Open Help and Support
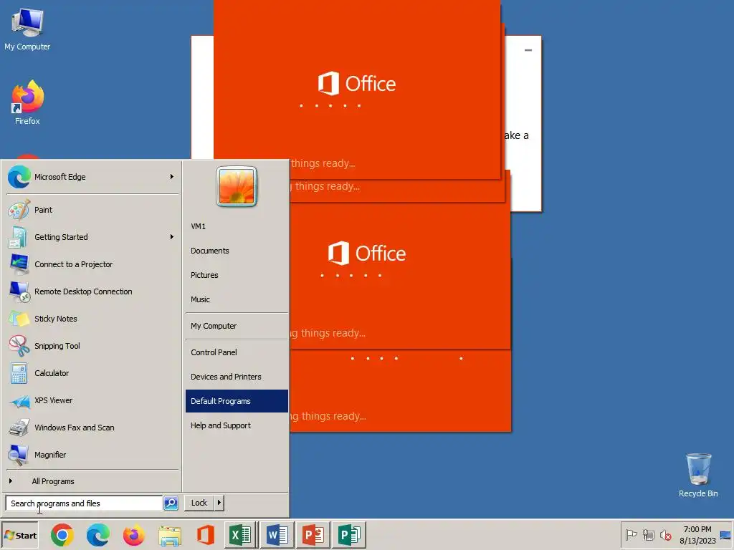The width and height of the screenshot is (734, 550). (237, 425)
